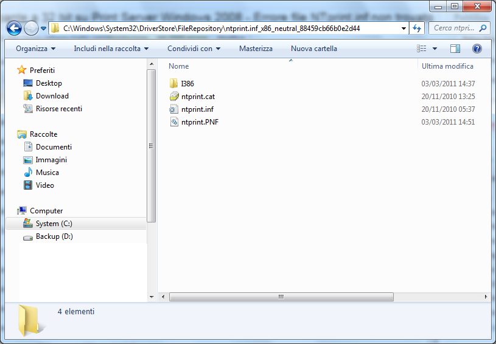Click the Documenti library icon
496x344 pixels.
28,147
